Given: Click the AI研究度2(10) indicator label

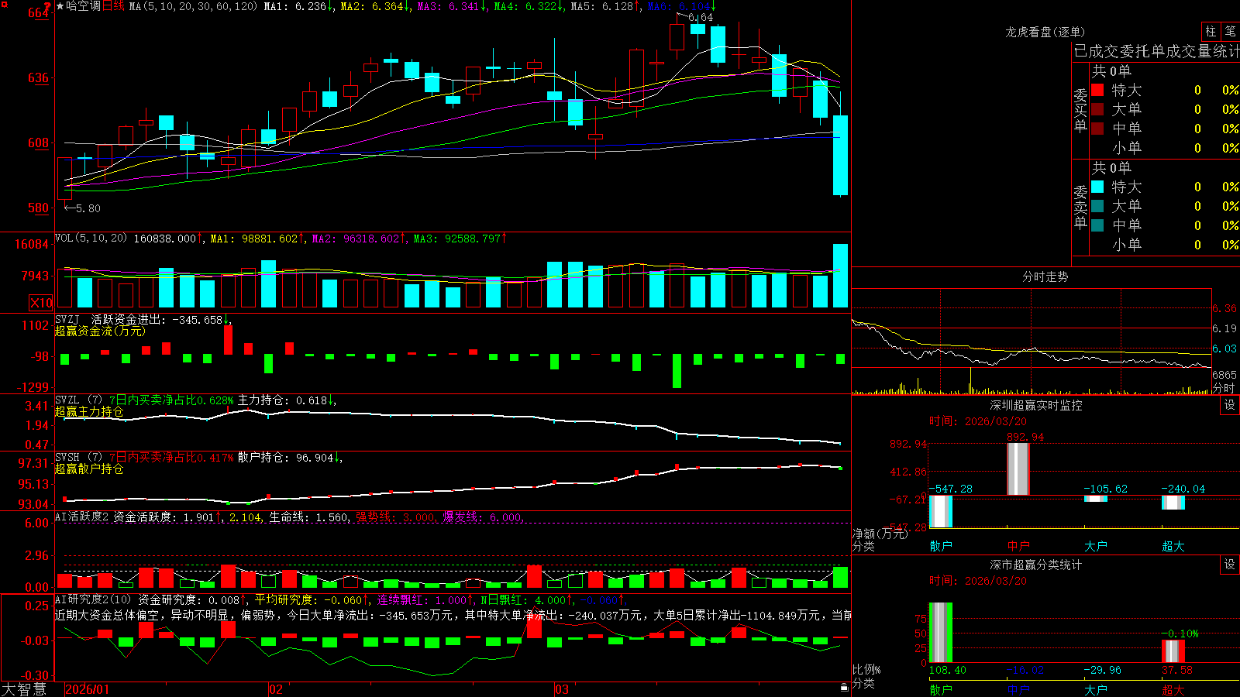Looking at the screenshot, I should [x=94, y=599].
